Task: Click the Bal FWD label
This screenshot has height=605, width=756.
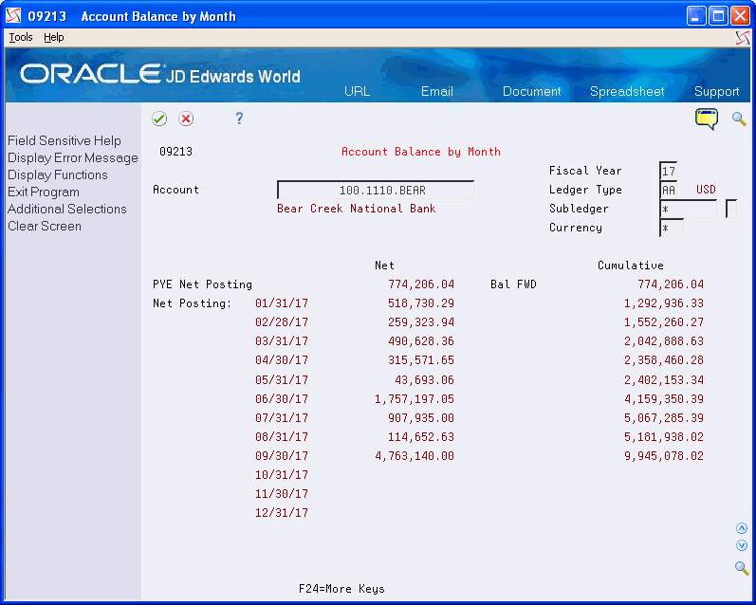Action: [x=513, y=284]
